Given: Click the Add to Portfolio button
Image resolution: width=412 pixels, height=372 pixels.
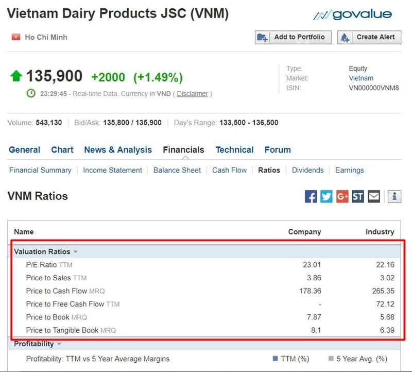Looking at the screenshot, I should (293, 37).
